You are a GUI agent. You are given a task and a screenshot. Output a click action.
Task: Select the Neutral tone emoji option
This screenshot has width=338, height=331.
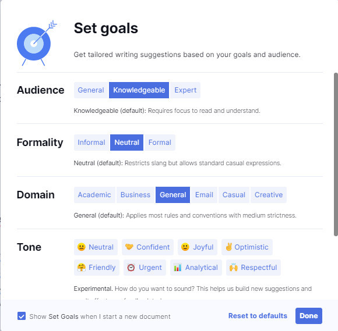(x=96, y=247)
